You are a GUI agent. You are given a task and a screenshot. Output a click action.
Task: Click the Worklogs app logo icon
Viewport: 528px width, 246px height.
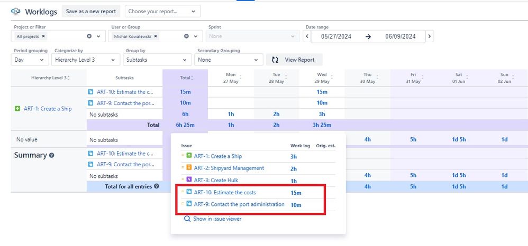[x=15, y=11]
